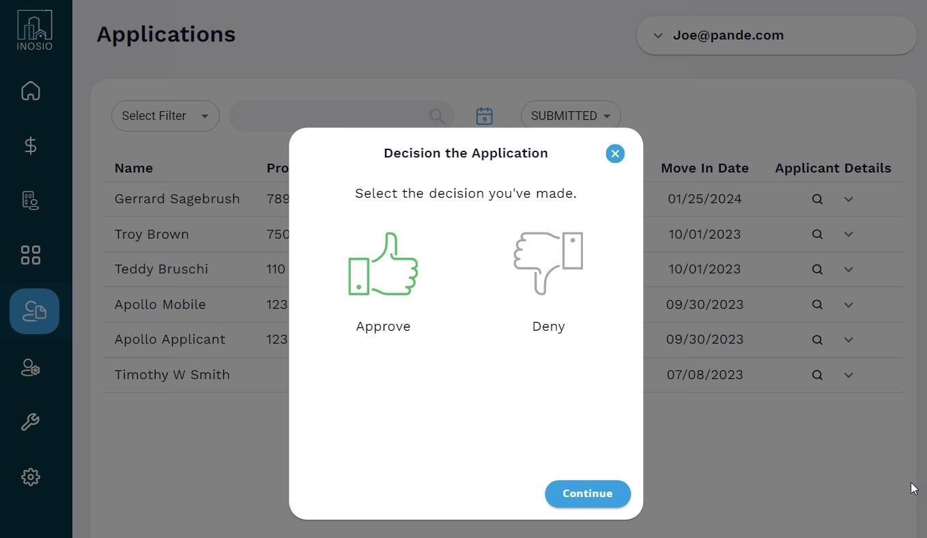Expand the Apollo Mobile row chevron
Screen dimensions: 927x538
coord(848,305)
